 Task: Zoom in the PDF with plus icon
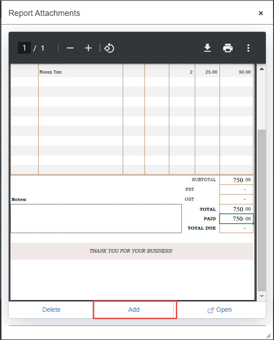89,48
